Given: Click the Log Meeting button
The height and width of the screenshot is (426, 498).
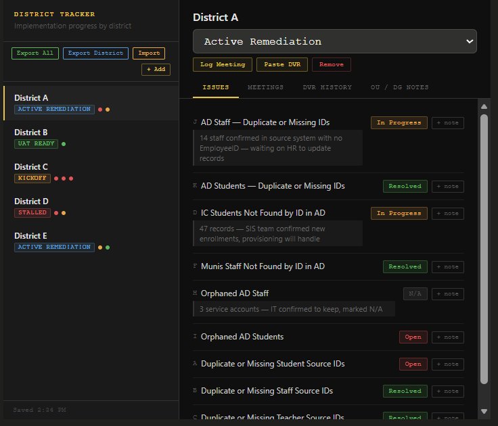Looking at the screenshot, I should 223,64.
